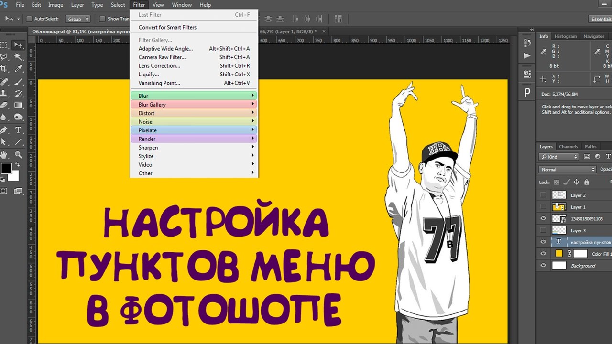Select the Zoom magnifier tool
Image resolution: width=612 pixels, height=344 pixels.
(18, 155)
